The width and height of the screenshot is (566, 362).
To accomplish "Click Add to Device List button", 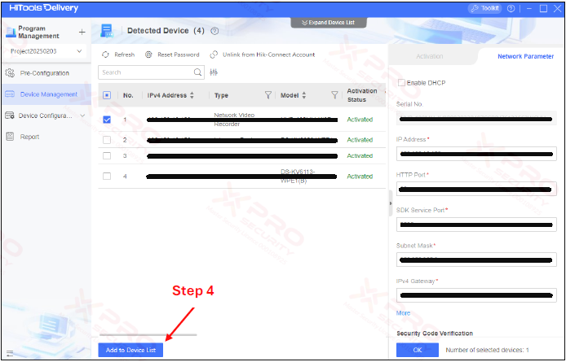I will point(130,350).
